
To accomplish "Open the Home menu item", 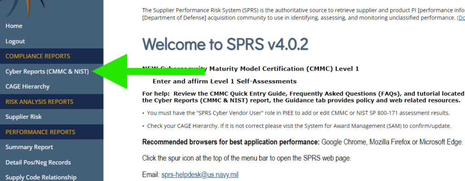I will point(14,26).
